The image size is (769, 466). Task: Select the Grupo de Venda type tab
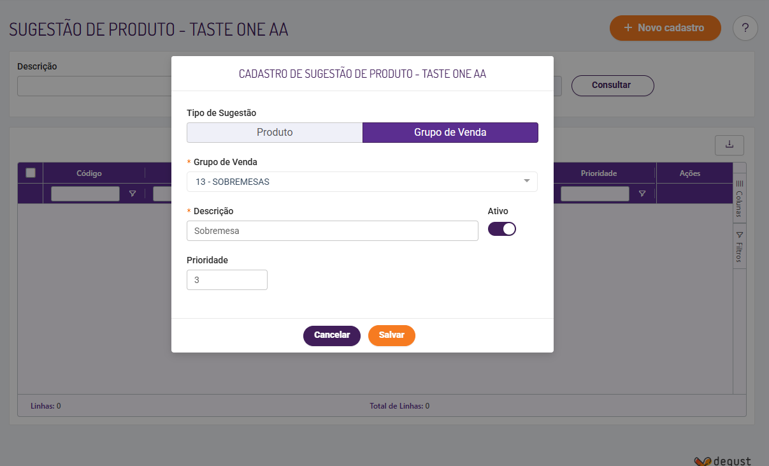[450, 133]
